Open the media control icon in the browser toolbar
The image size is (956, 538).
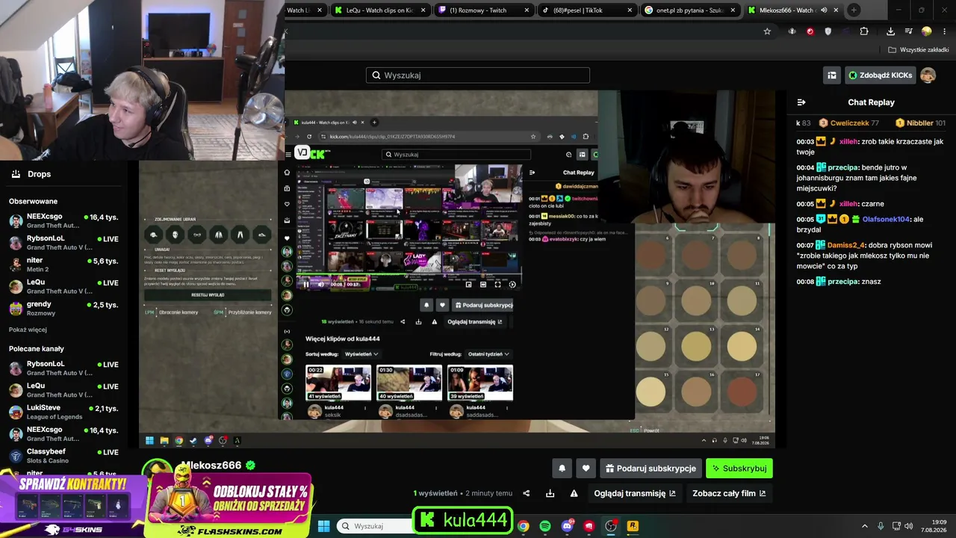908,31
